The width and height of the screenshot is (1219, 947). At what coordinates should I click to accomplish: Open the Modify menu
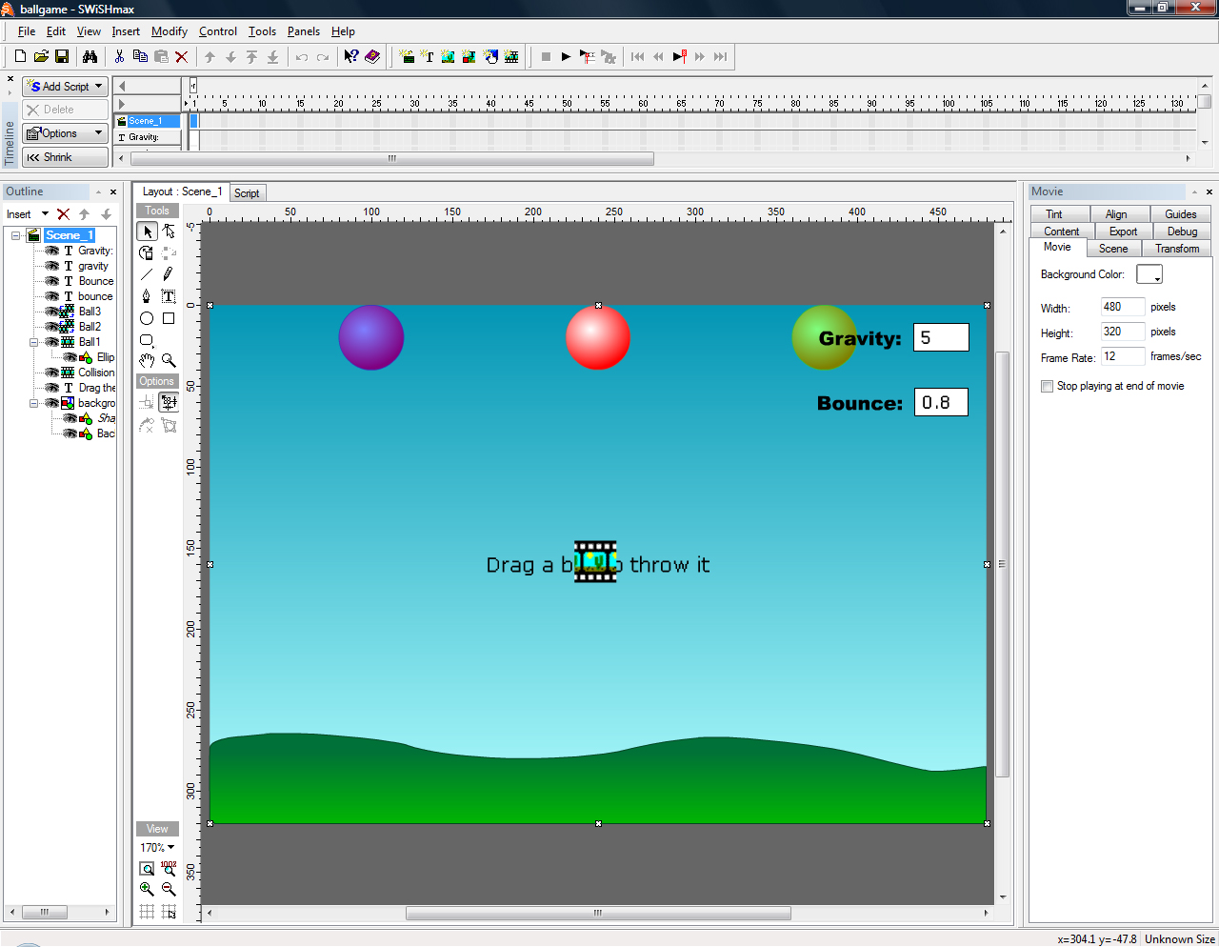169,31
